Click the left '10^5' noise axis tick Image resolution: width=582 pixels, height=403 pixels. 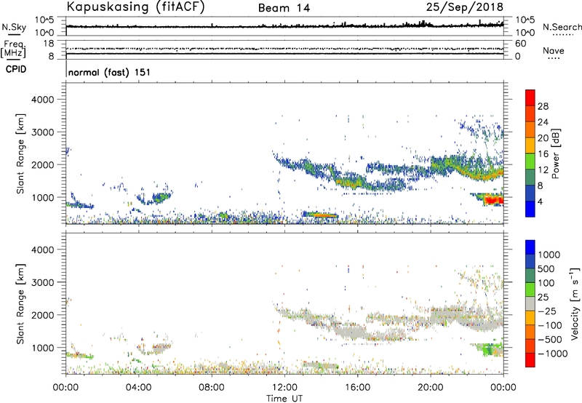click(44, 20)
